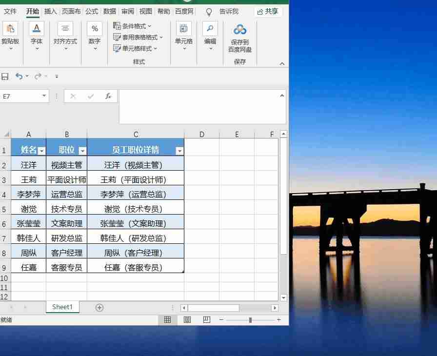Collapse the ribbon with the chevron
Screen dimensions: 437x356
tap(282, 64)
